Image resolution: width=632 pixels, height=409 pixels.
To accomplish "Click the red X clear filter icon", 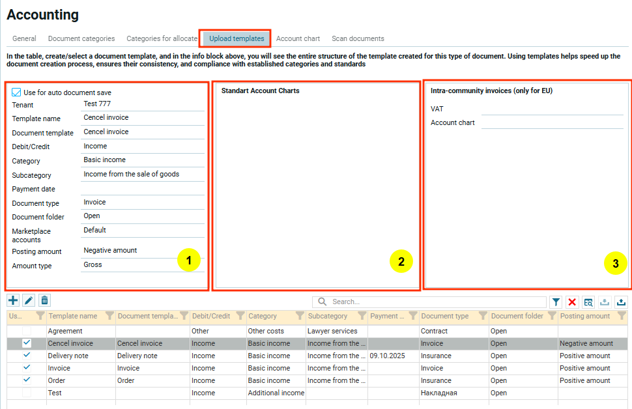I will tap(572, 302).
